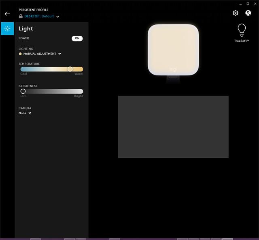Viewport: 259px width, 240px height.
Task: Open settings via the gear icon
Action: [236, 13]
